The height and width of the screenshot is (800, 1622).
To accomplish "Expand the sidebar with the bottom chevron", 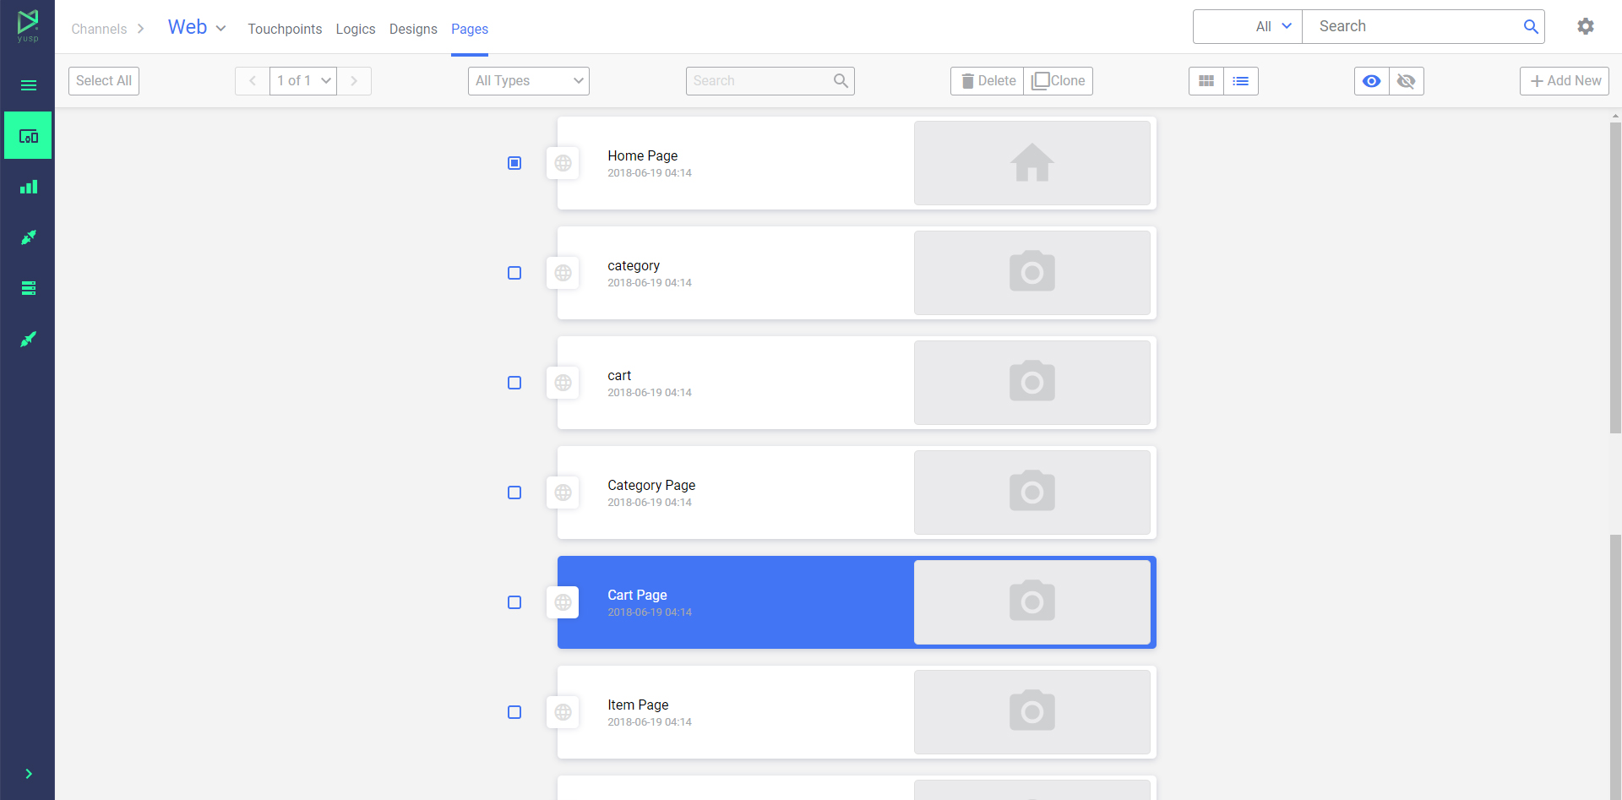I will 29,774.
